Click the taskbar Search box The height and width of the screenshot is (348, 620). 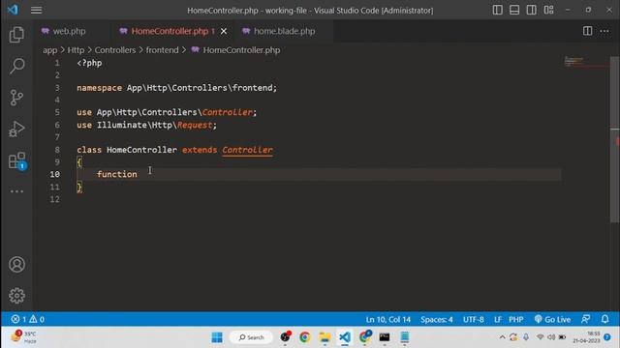(x=251, y=337)
